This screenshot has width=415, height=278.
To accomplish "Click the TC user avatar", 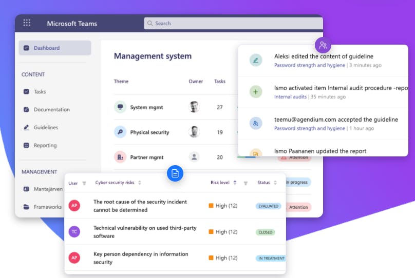I will (x=74, y=231).
